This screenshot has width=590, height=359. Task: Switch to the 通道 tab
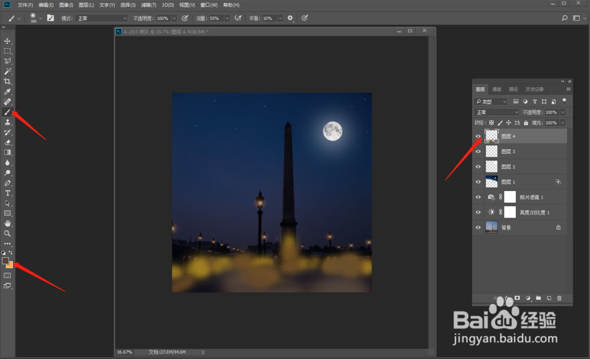(497, 89)
